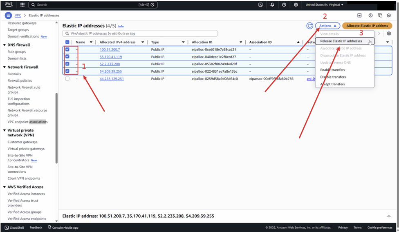
Task: Select the checkbox for 44.218.129.251
Action: (67, 79)
